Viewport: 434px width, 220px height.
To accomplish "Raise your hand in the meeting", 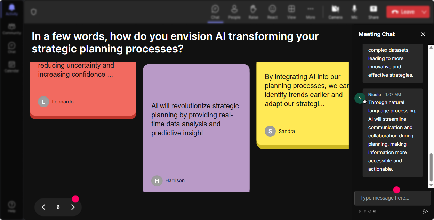I will click(253, 11).
